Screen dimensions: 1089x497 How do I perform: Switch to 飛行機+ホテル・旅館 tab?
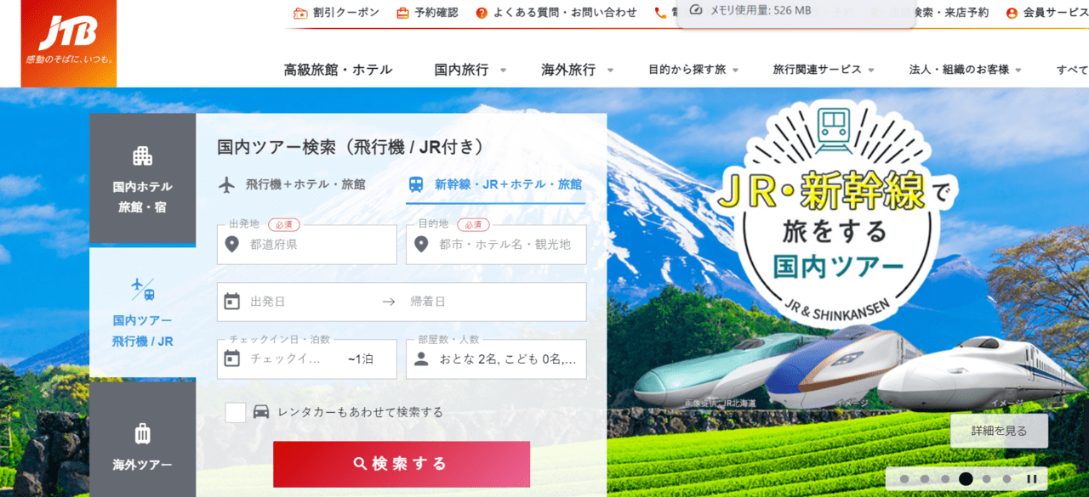[294, 184]
